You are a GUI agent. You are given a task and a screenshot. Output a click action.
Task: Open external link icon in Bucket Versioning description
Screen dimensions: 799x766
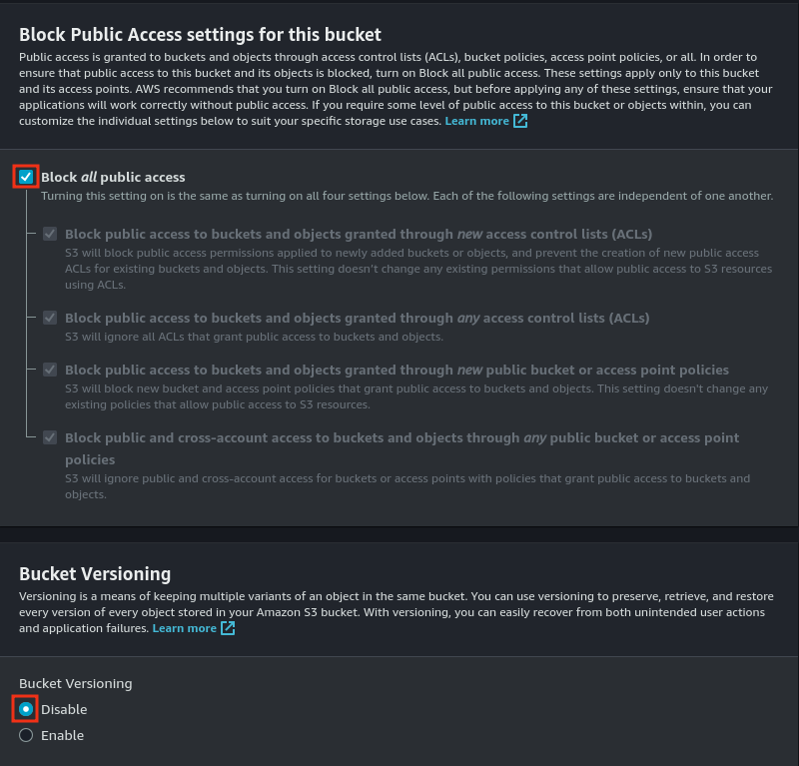tap(228, 628)
